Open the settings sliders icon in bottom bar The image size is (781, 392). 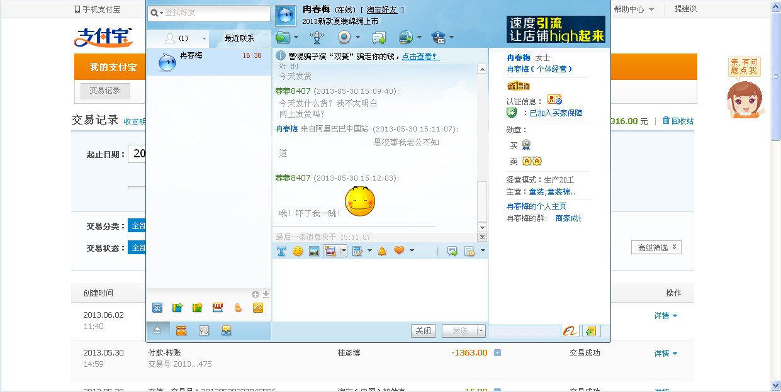[x=203, y=330]
